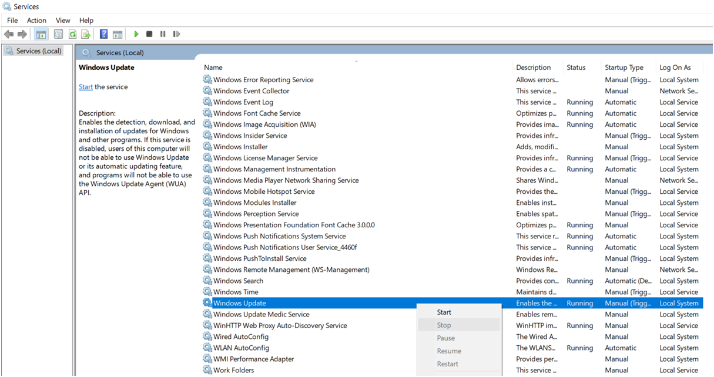Select the Windows PushToInstall Service row

click(x=260, y=258)
